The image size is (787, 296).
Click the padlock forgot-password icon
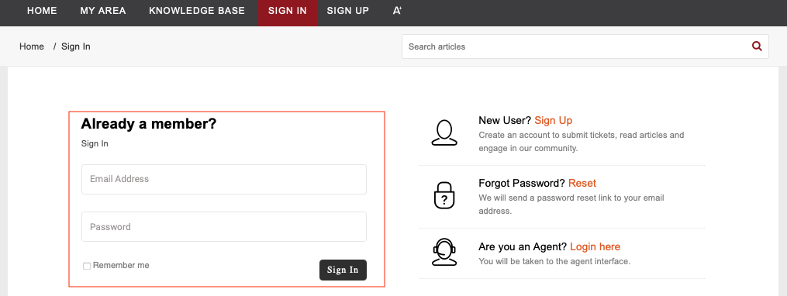tap(444, 195)
